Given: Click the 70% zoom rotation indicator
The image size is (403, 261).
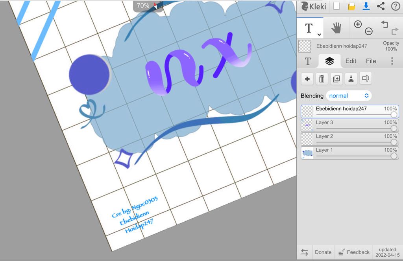Looking at the screenshot, I should (x=148, y=6).
